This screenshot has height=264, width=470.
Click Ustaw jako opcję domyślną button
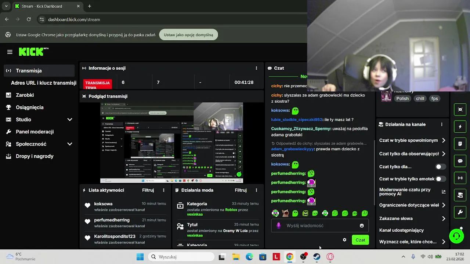click(x=188, y=35)
